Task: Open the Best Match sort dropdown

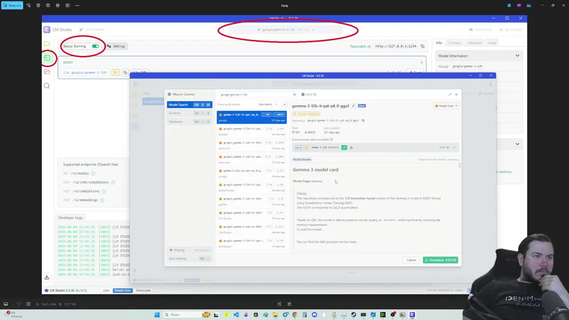Action: [x=268, y=104]
